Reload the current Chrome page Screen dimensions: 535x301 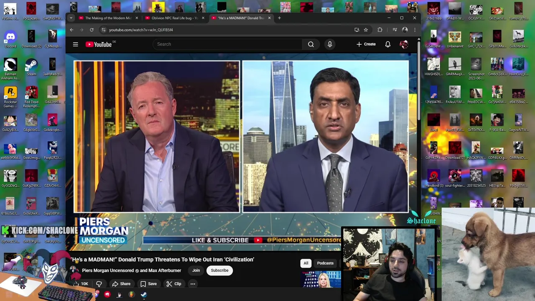click(x=92, y=30)
